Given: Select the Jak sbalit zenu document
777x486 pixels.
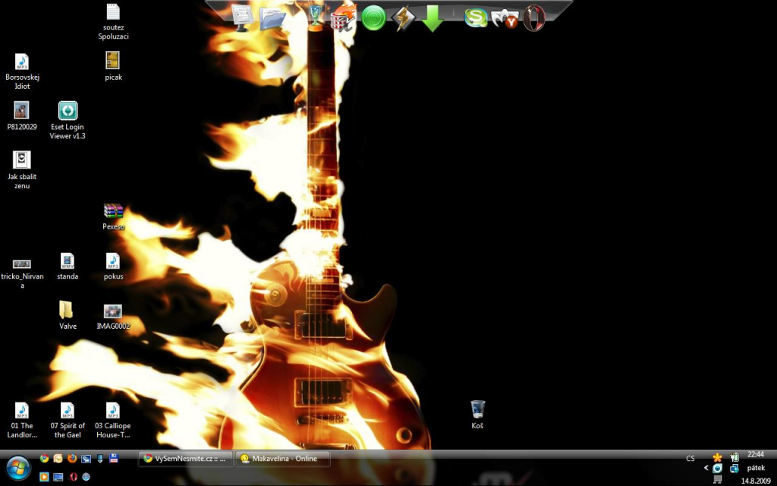Looking at the screenshot, I should [22, 171].
